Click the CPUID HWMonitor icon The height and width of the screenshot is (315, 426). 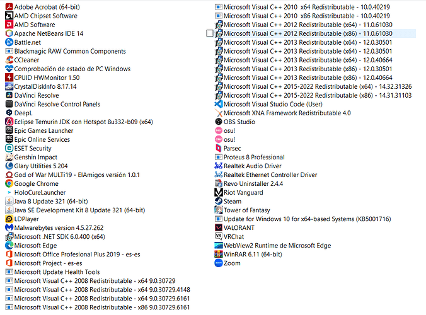pyautogui.click(x=9, y=77)
